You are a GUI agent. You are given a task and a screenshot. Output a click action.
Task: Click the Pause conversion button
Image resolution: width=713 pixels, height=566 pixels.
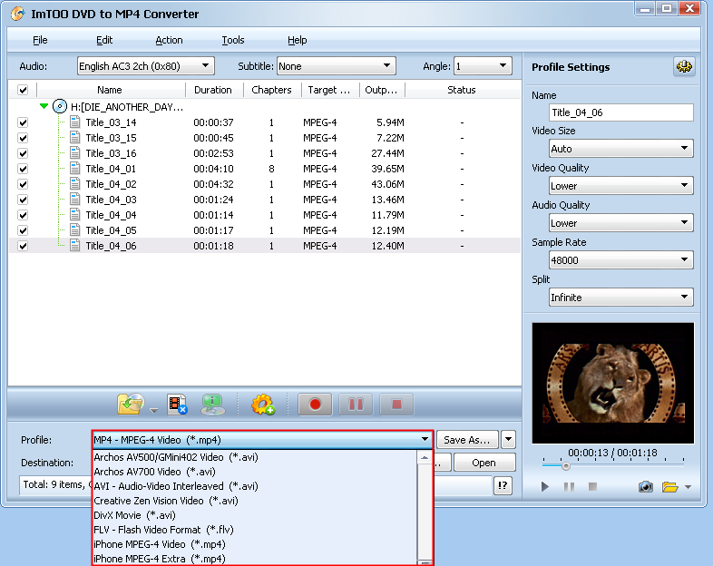(x=356, y=405)
